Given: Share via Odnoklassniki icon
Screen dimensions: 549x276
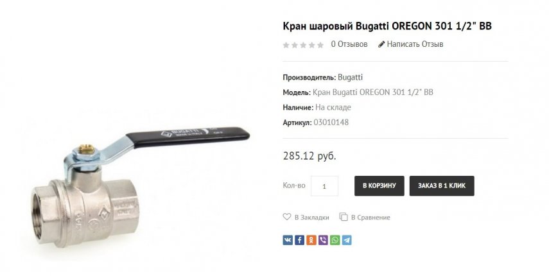Looking at the screenshot, I should (311, 240).
